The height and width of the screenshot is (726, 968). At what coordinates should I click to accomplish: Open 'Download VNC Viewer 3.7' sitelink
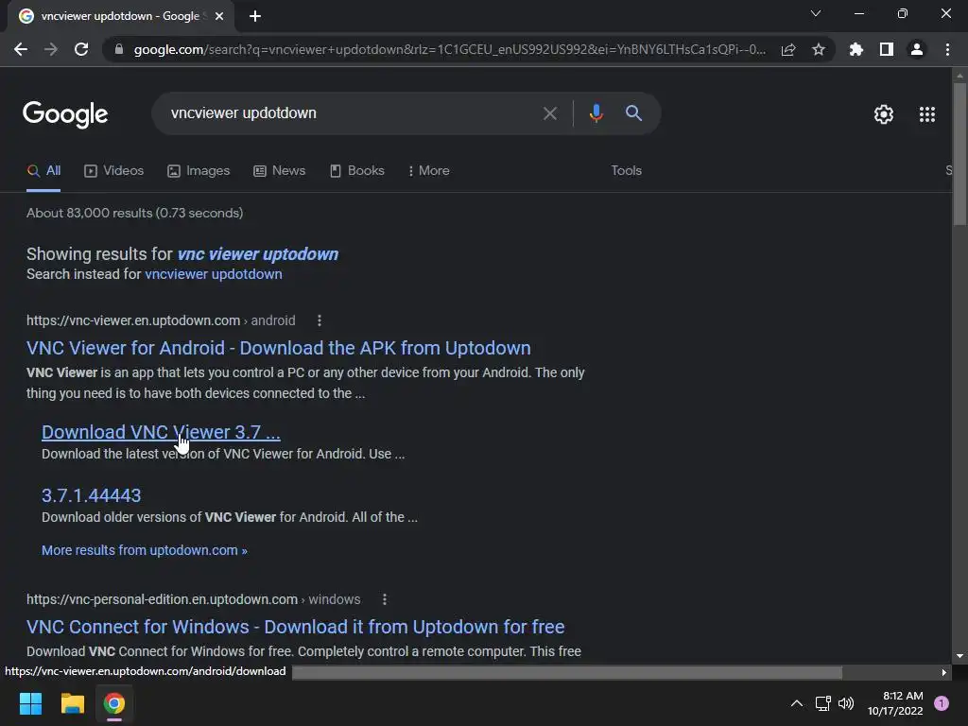[161, 432]
